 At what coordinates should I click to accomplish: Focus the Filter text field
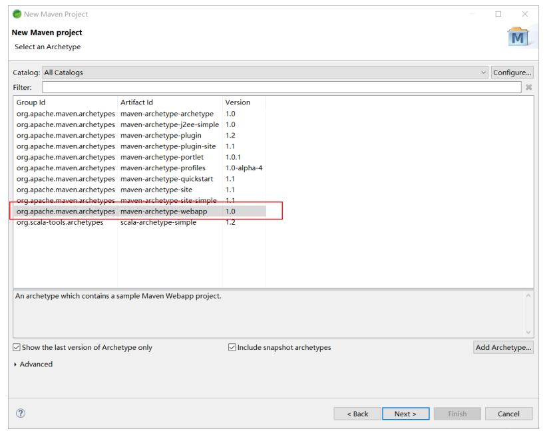(x=281, y=87)
